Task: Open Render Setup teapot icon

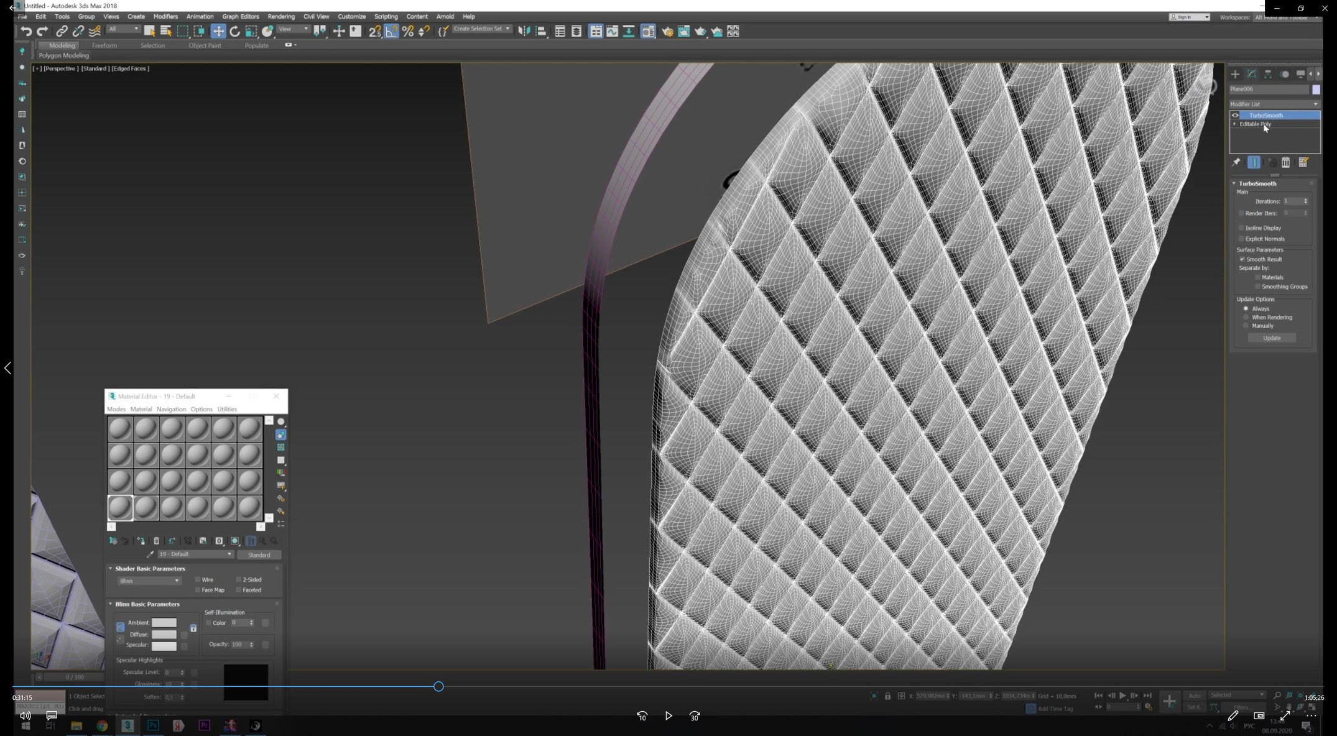Action: tap(667, 31)
